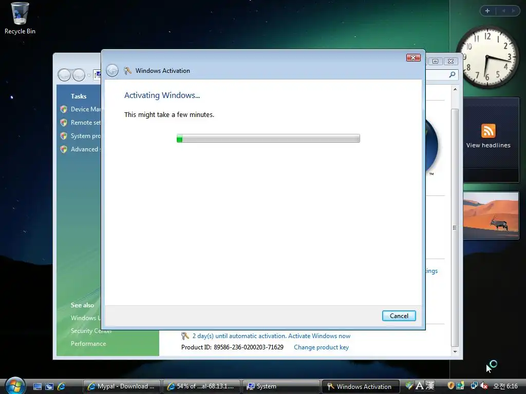The width and height of the screenshot is (526, 394).
Task: Click the sidebar previous-page arrow
Action: (x=503, y=11)
